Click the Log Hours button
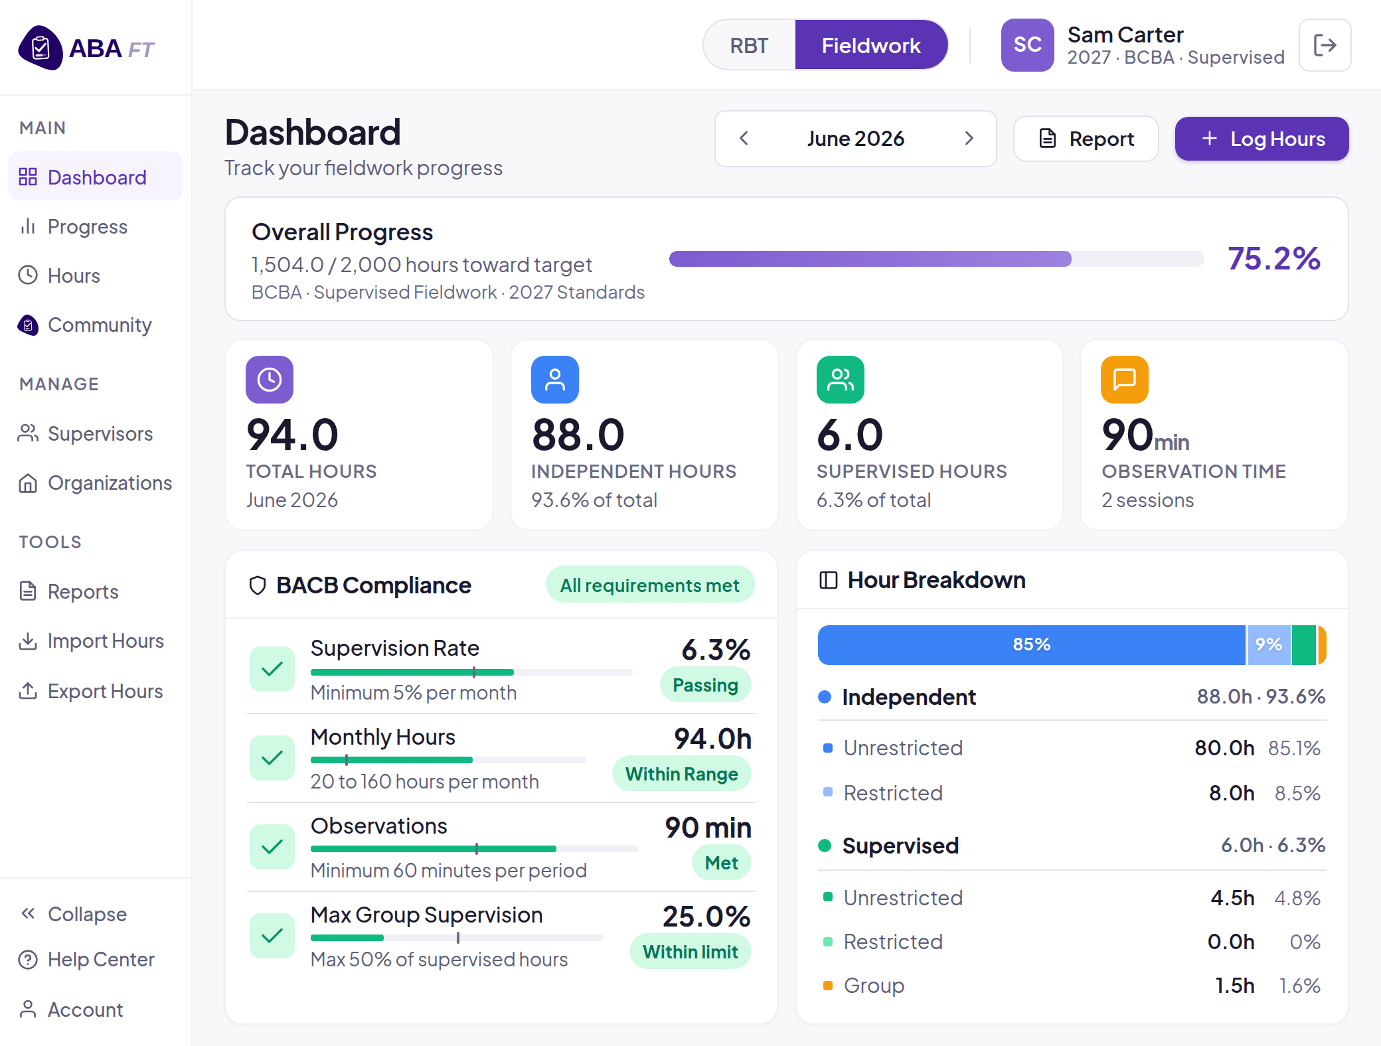 click(x=1261, y=139)
